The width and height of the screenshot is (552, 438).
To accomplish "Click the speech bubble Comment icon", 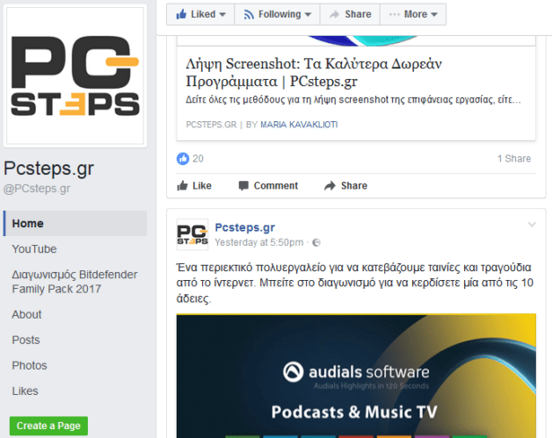I will pos(243,185).
